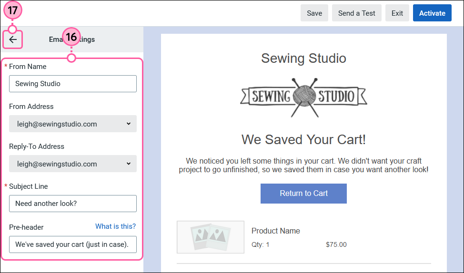Click the 'Qty: 1' text
Viewport: 464px width, 273px height.
(x=261, y=244)
